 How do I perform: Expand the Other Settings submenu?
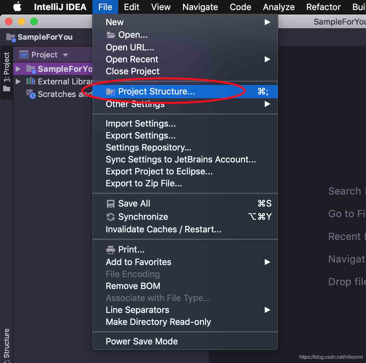[185, 104]
